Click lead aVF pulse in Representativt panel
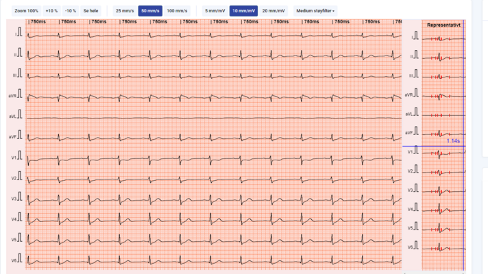The width and height of the screenshot is (488, 274). 416,131
